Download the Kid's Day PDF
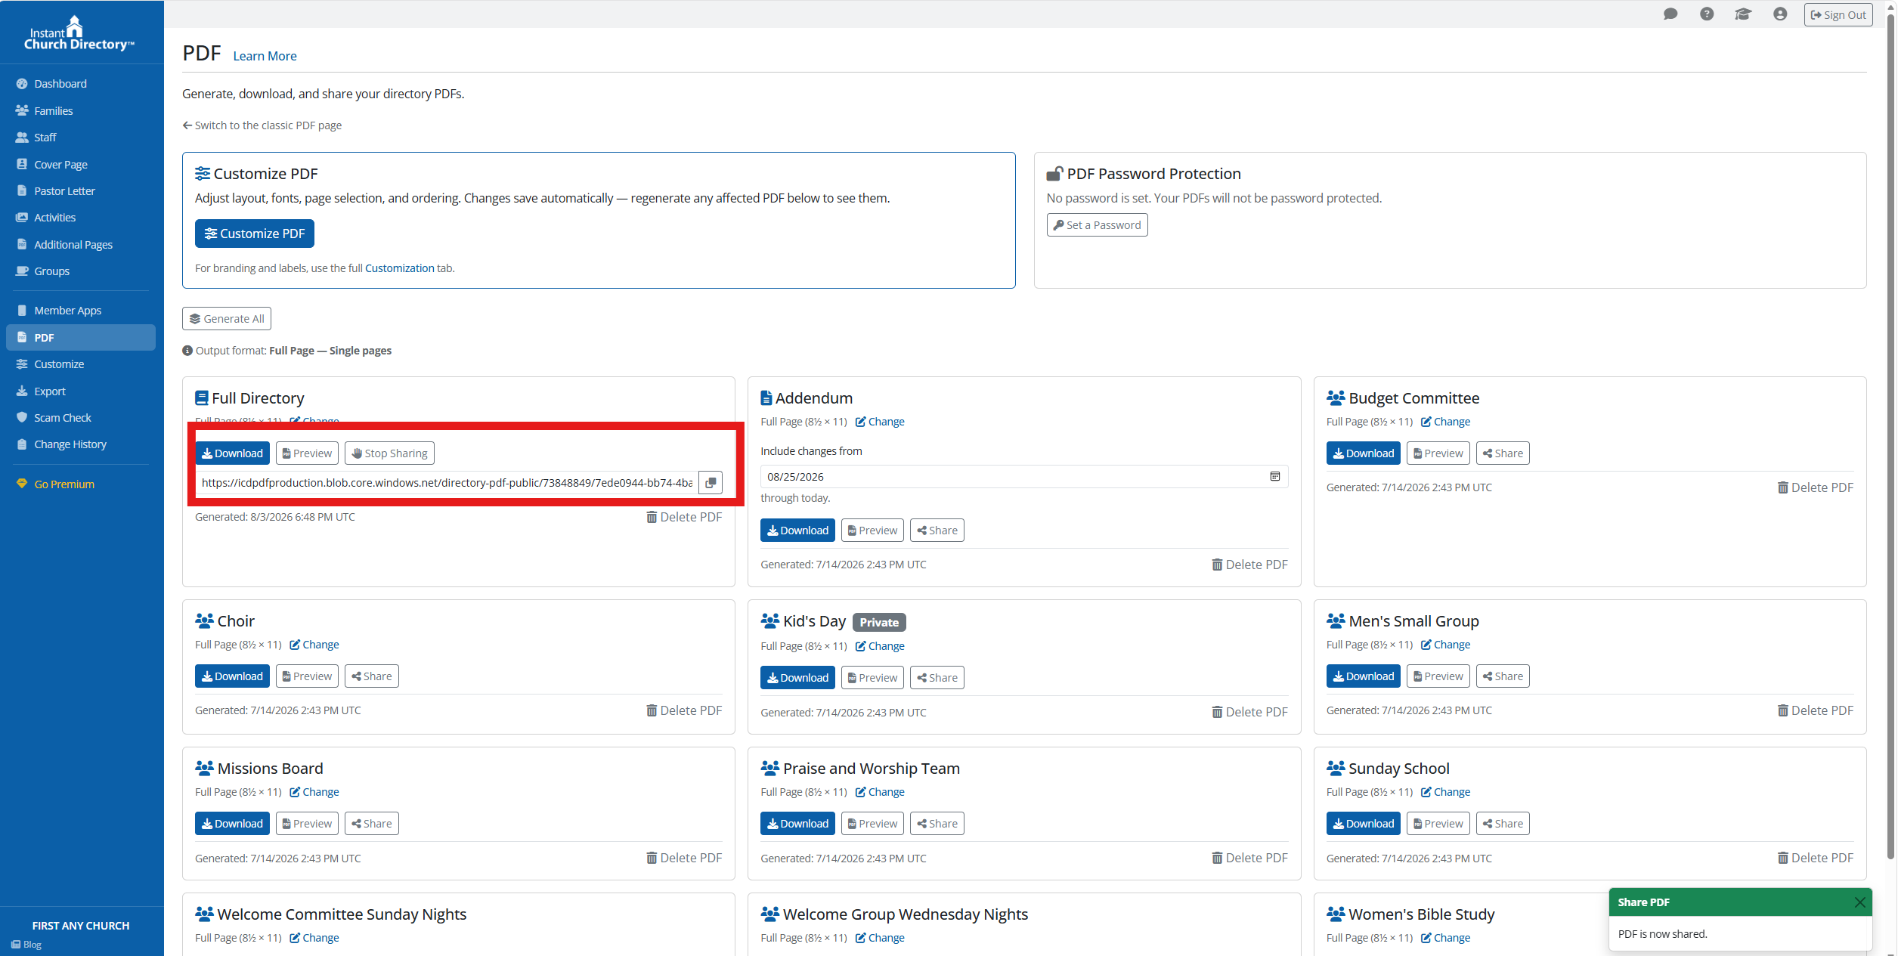 click(797, 678)
